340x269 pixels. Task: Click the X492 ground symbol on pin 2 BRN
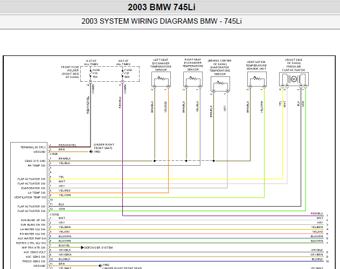click(x=91, y=152)
